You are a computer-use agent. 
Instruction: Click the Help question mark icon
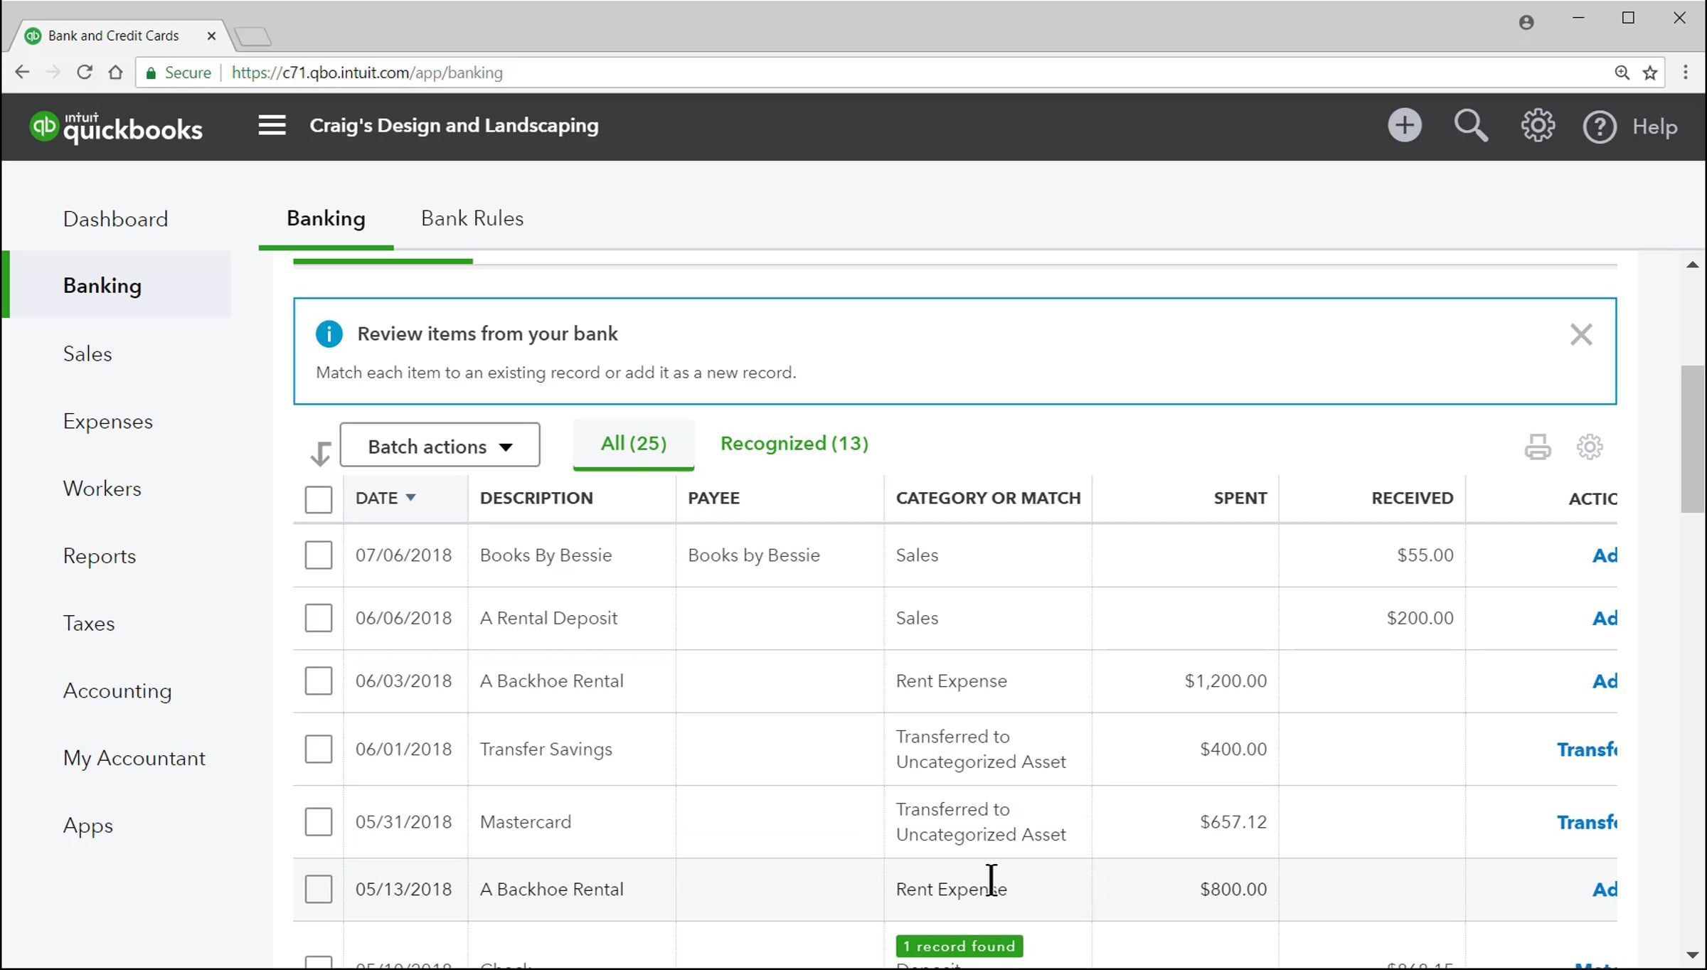pyautogui.click(x=1600, y=127)
